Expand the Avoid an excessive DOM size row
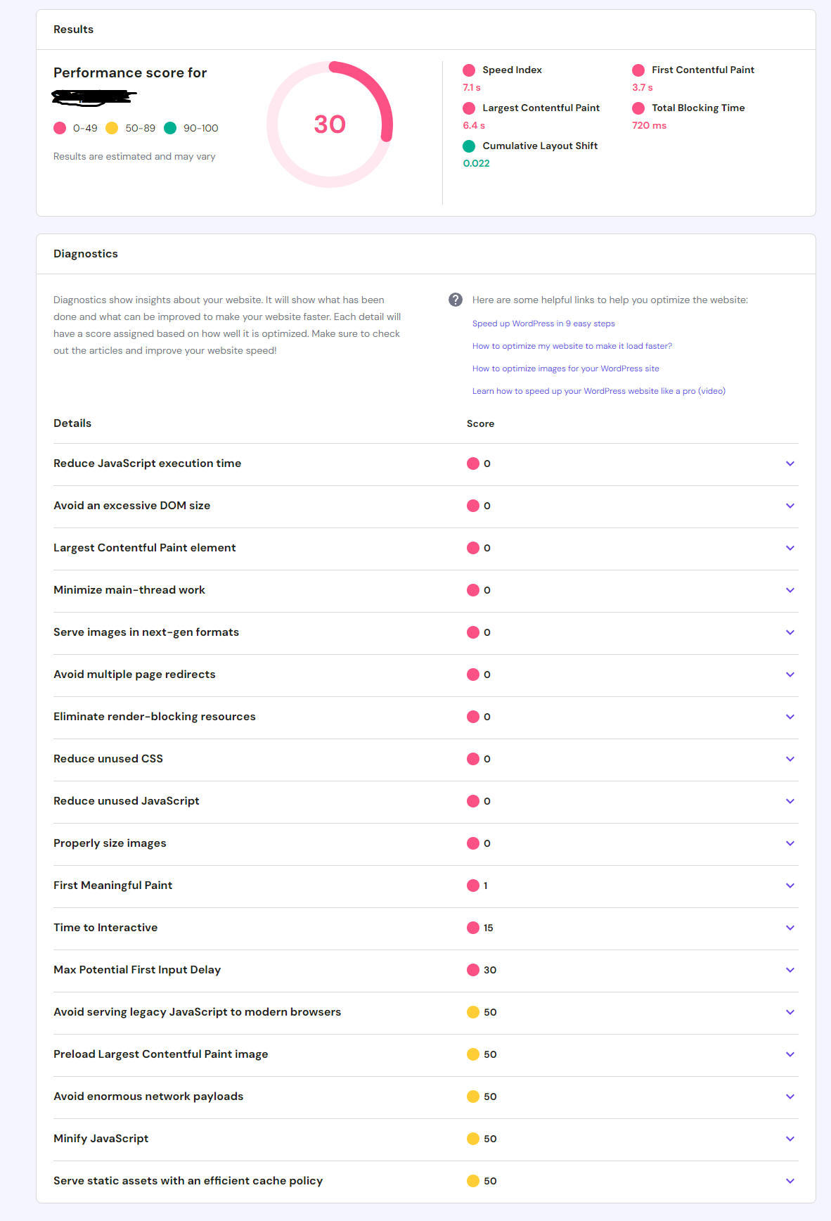This screenshot has height=1221, width=831. pos(790,506)
